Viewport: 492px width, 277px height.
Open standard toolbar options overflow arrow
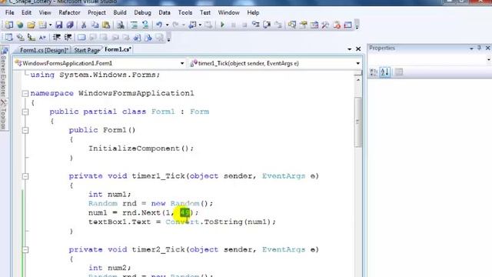pos(357,25)
